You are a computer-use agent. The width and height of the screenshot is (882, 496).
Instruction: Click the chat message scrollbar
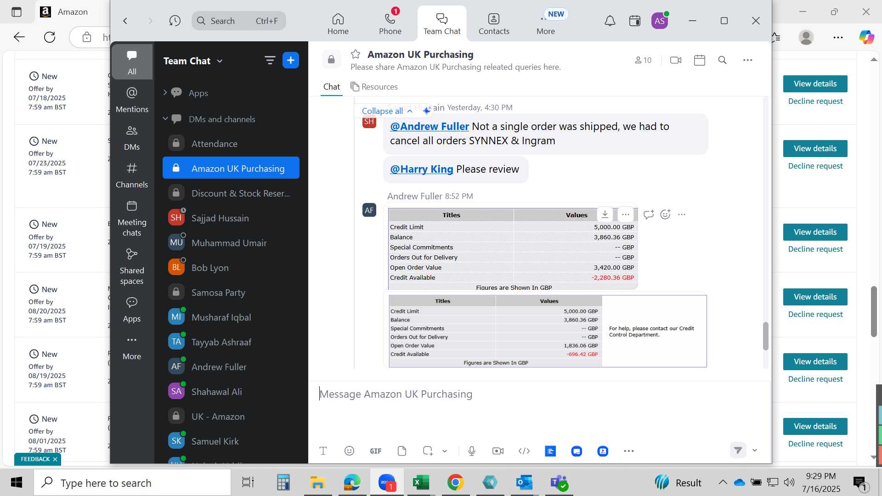click(765, 337)
